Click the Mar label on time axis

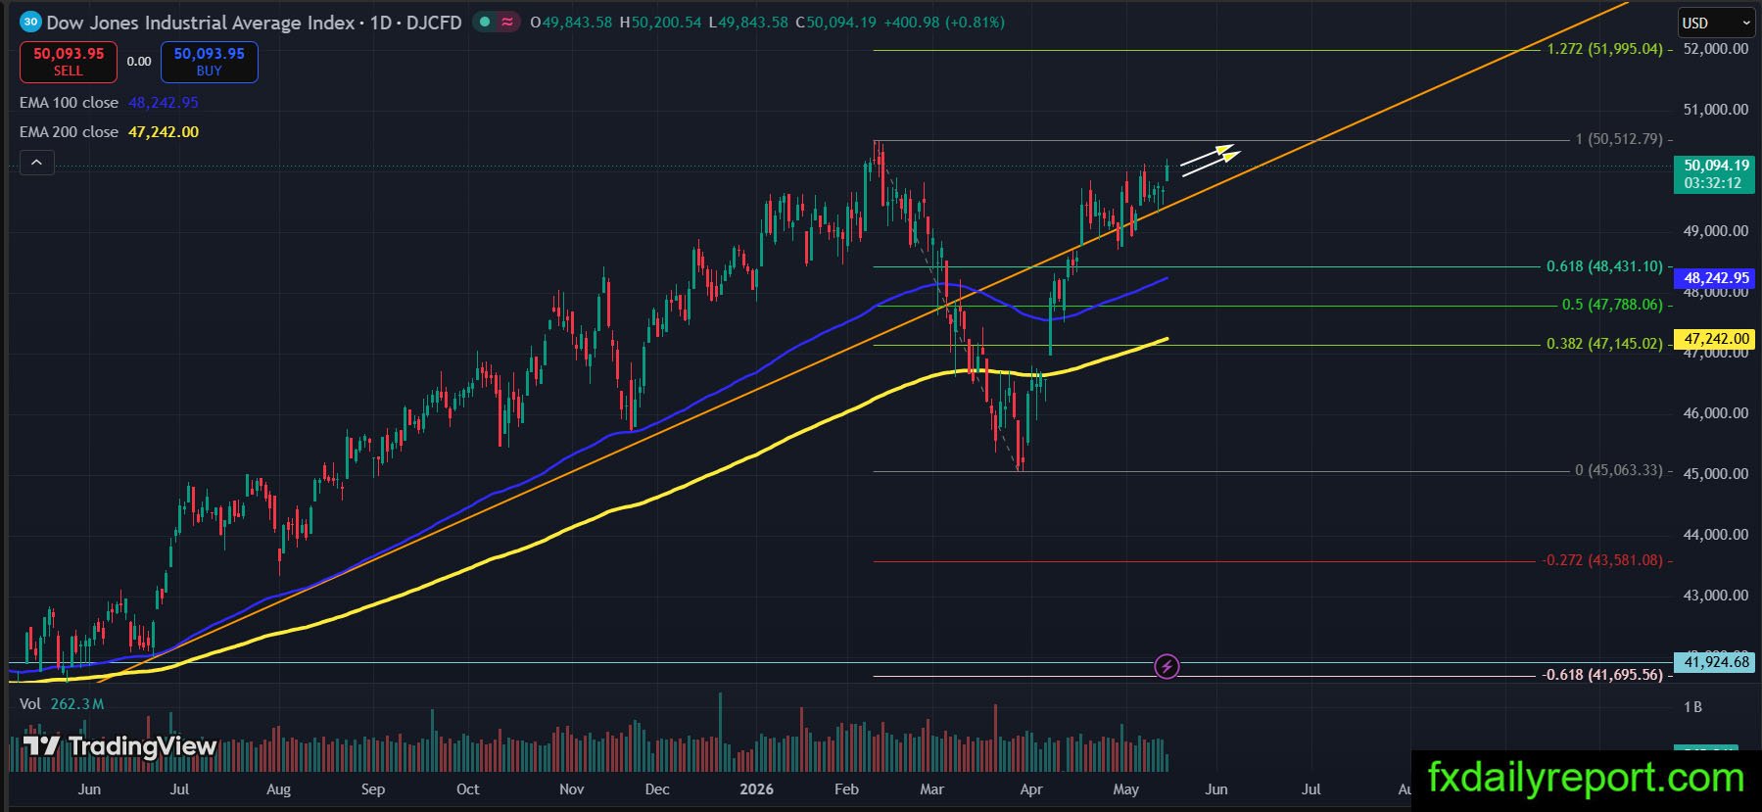click(x=931, y=789)
